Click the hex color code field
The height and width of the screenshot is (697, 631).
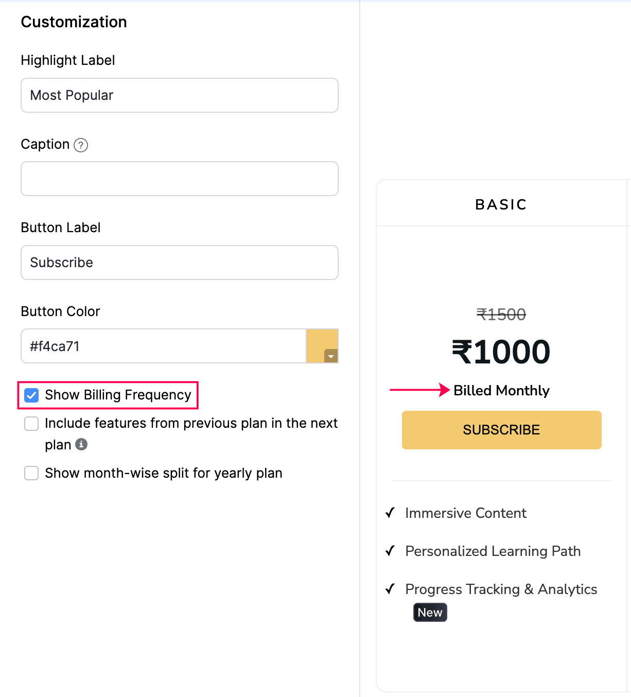click(x=163, y=346)
